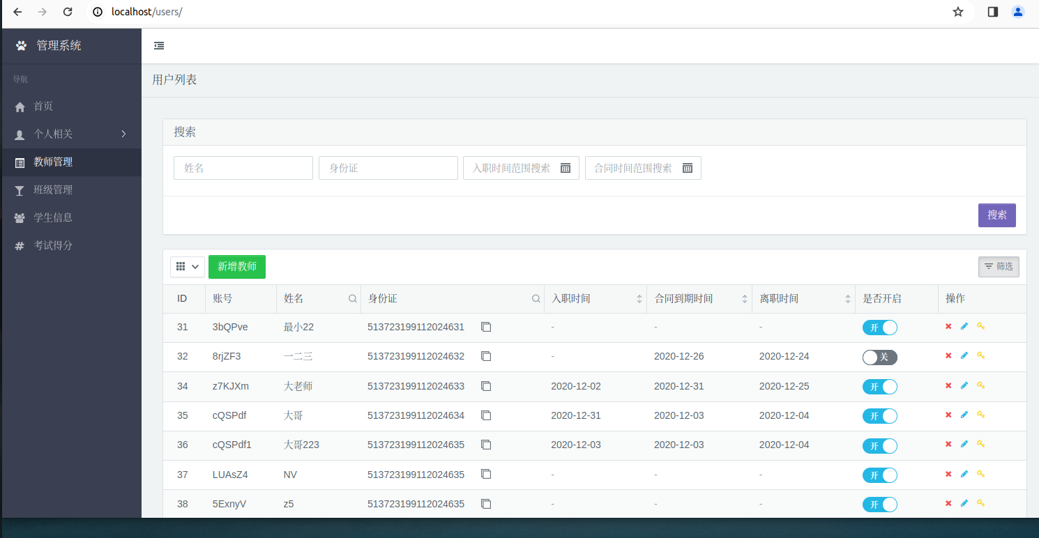Click the green 新增教师 button

[x=237, y=267]
